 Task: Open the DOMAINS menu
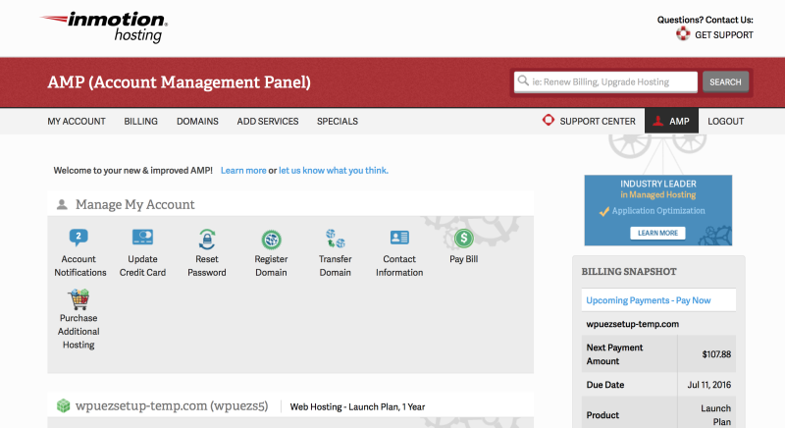click(x=197, y=121)
